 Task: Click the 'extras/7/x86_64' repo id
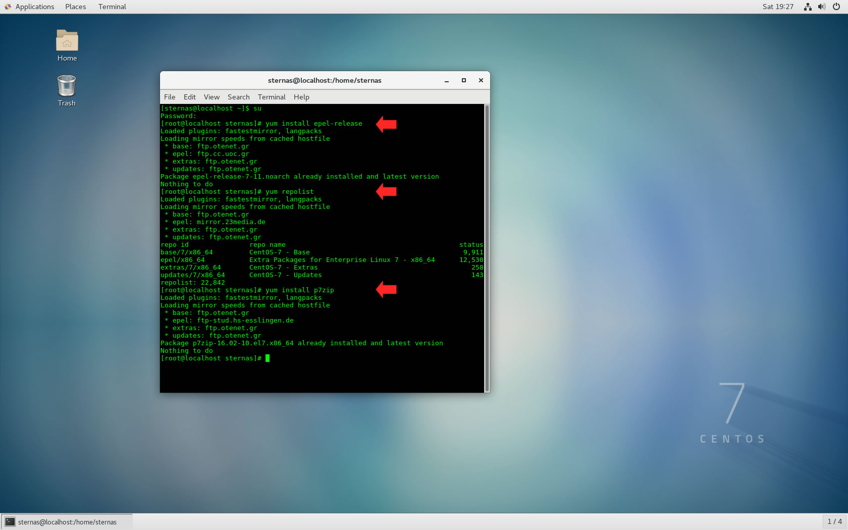point(191,268)
